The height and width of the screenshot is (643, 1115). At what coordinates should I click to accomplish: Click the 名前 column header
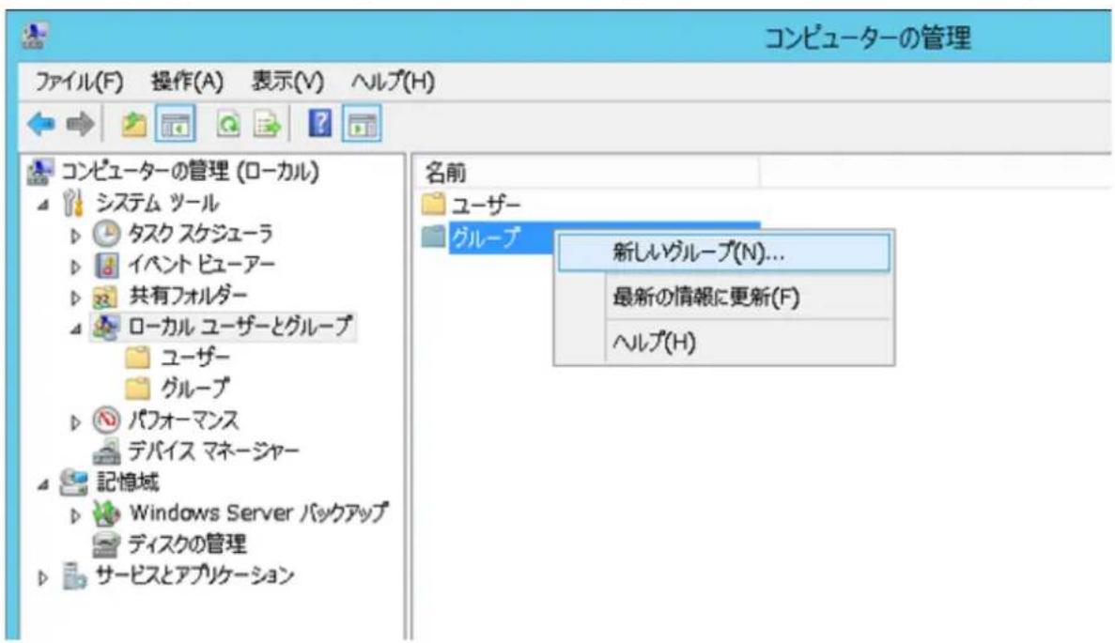click(587, 172)
